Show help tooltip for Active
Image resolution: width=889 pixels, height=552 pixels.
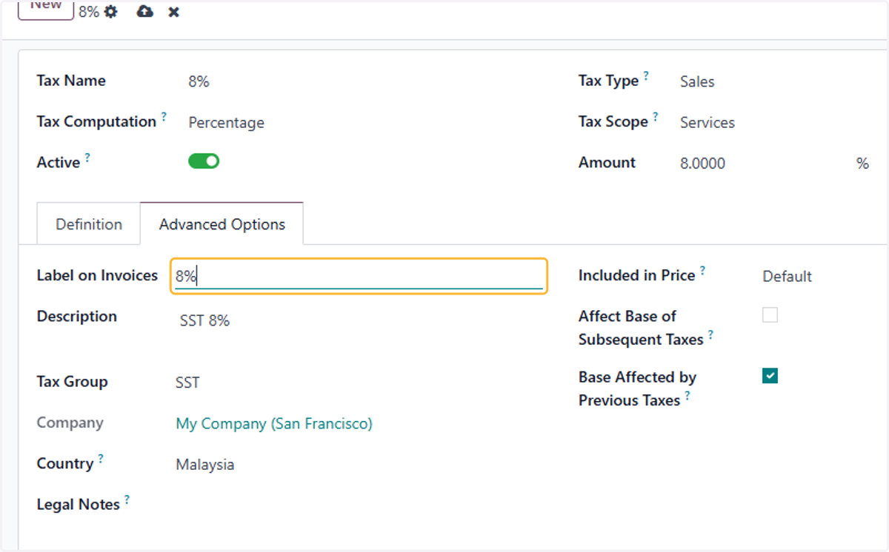tap(87, 157)
